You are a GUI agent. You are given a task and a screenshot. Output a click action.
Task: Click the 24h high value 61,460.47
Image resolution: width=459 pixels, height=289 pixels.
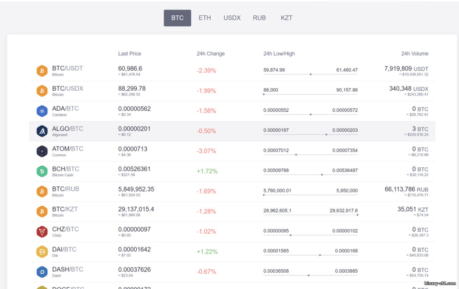(347, 70)
